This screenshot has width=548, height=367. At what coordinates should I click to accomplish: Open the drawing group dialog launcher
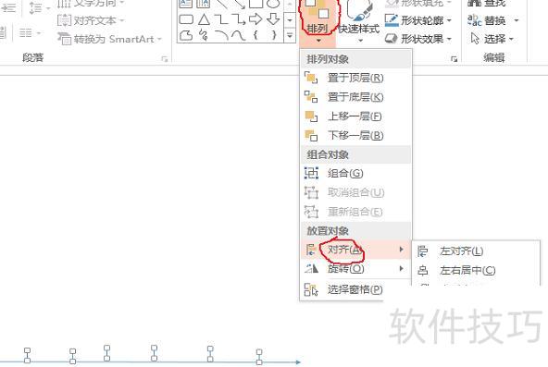[454, 59]
